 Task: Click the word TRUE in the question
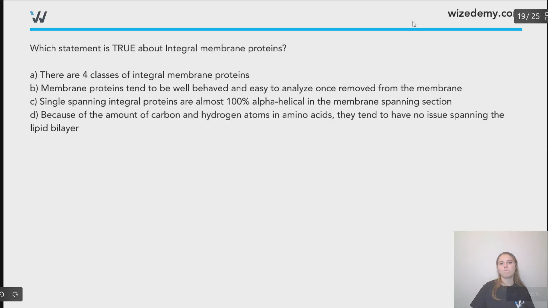(124, 48)
